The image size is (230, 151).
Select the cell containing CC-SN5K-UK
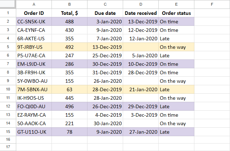tap(34, 22)
